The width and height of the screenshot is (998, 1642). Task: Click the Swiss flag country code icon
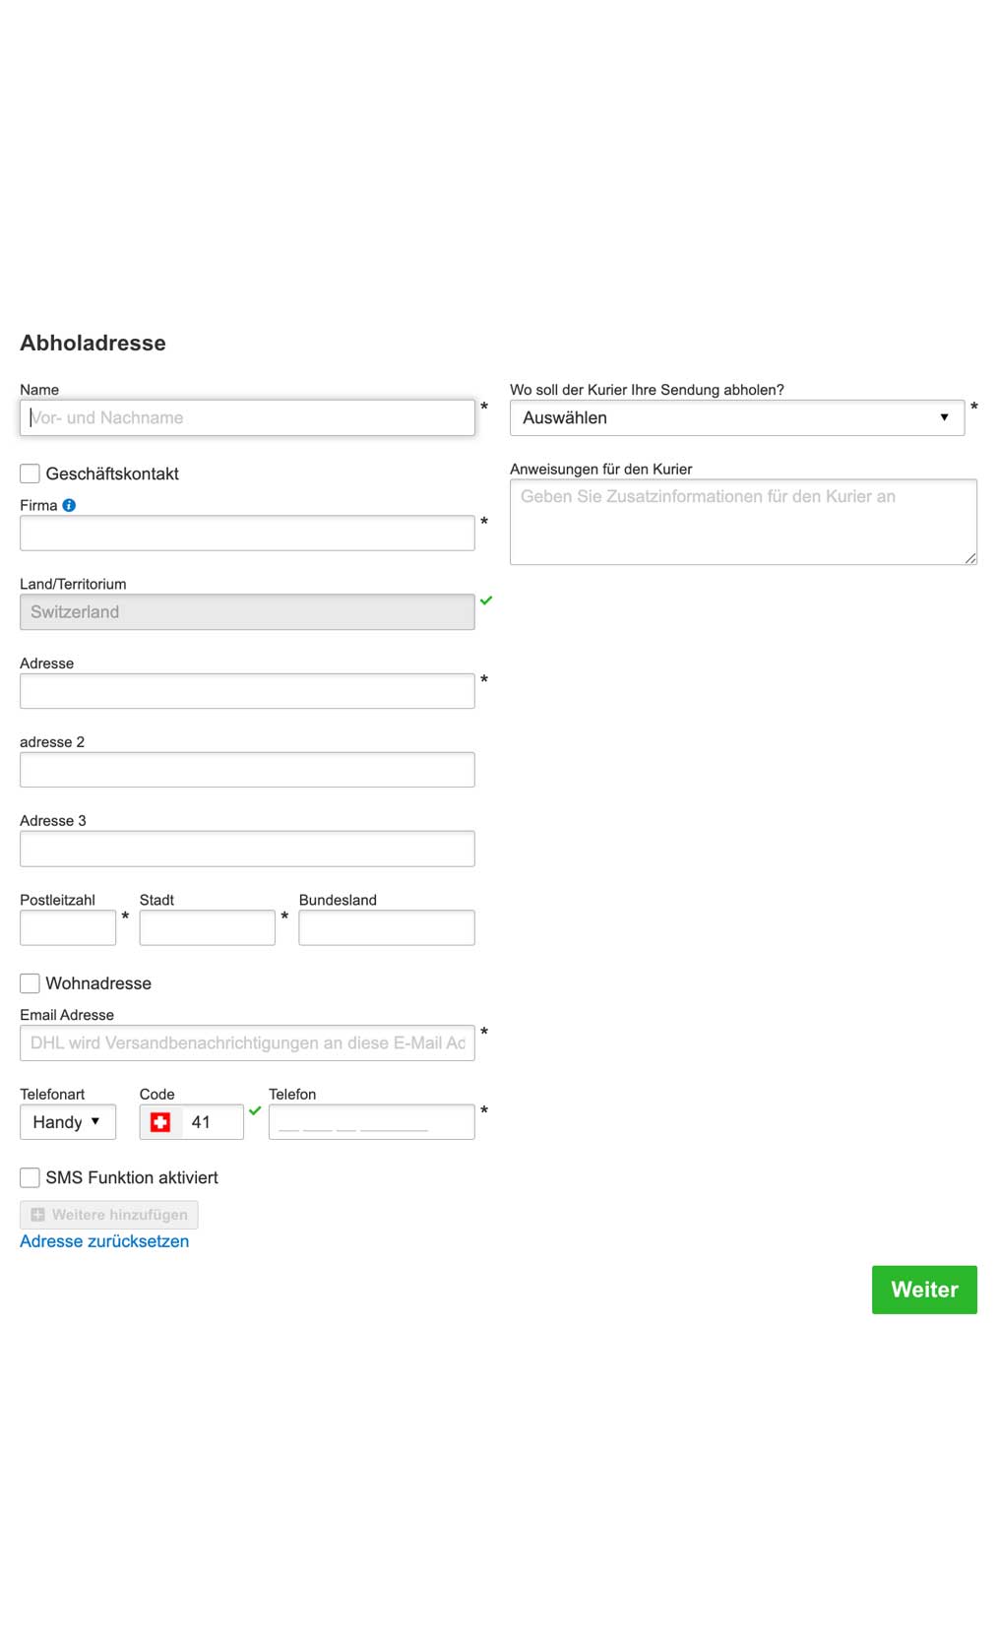[160, 1122]
